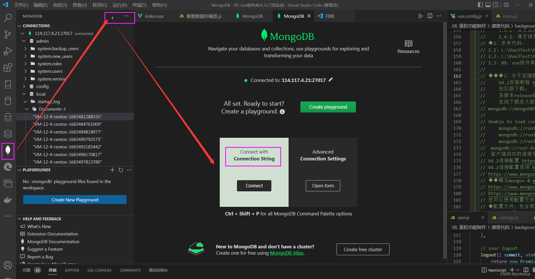Click Create New Playground button

(75, 200)
